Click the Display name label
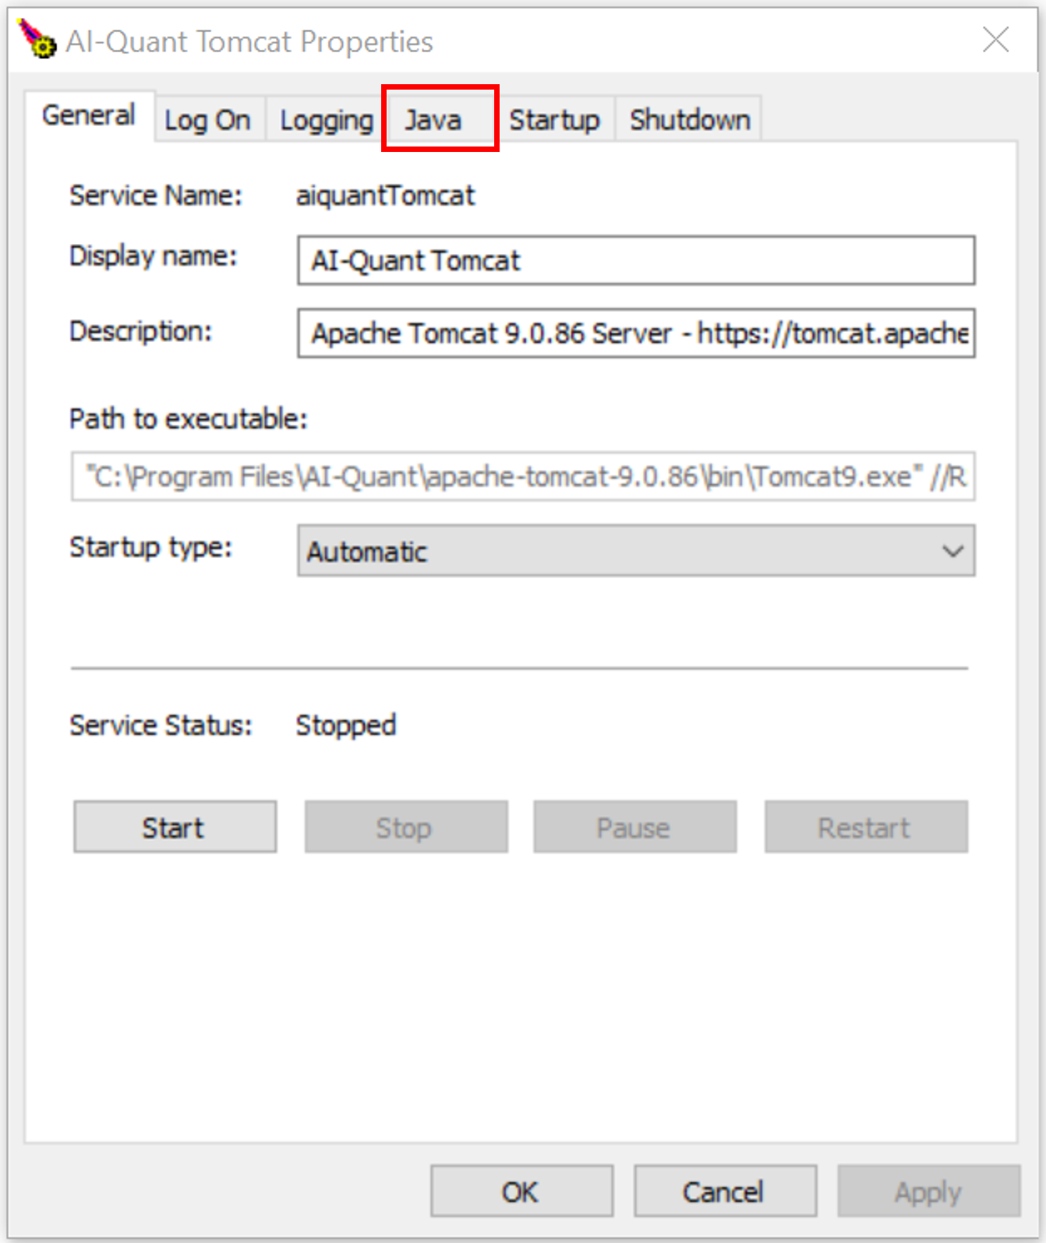This screenshot has width=1046, height=1243. pyautogui.click(x=154, y=256)
